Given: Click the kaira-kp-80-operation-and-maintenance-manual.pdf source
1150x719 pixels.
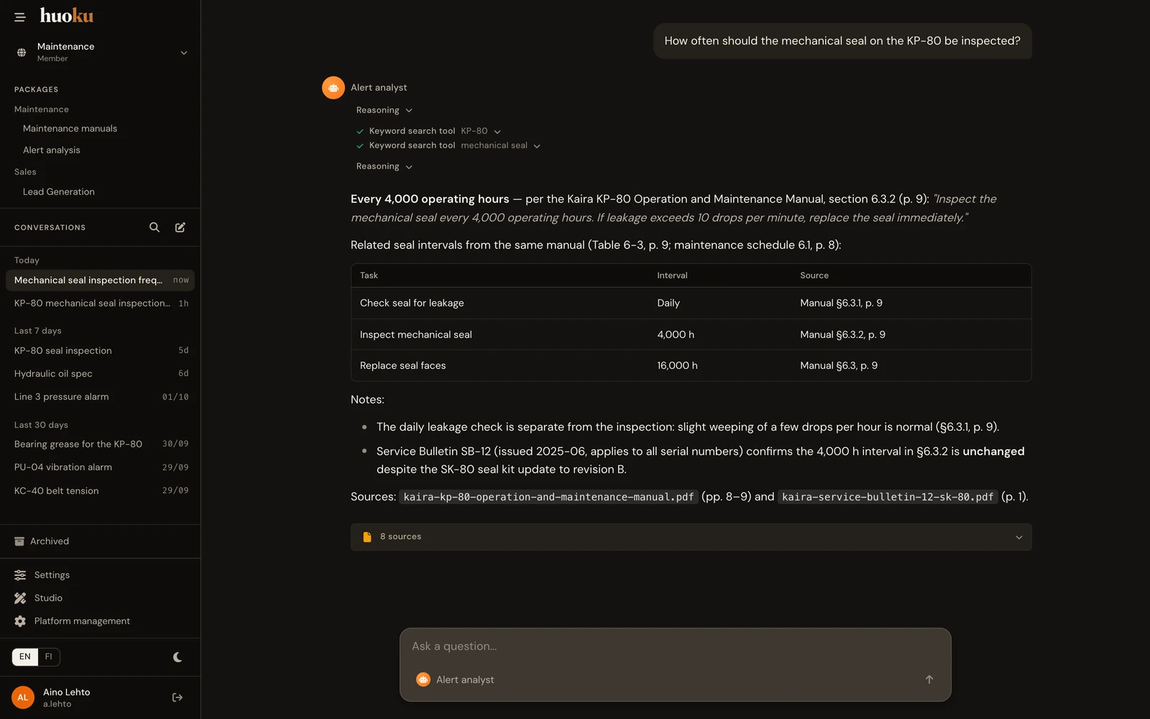Looking at the screenshot, I should click(x=548, y=497).
